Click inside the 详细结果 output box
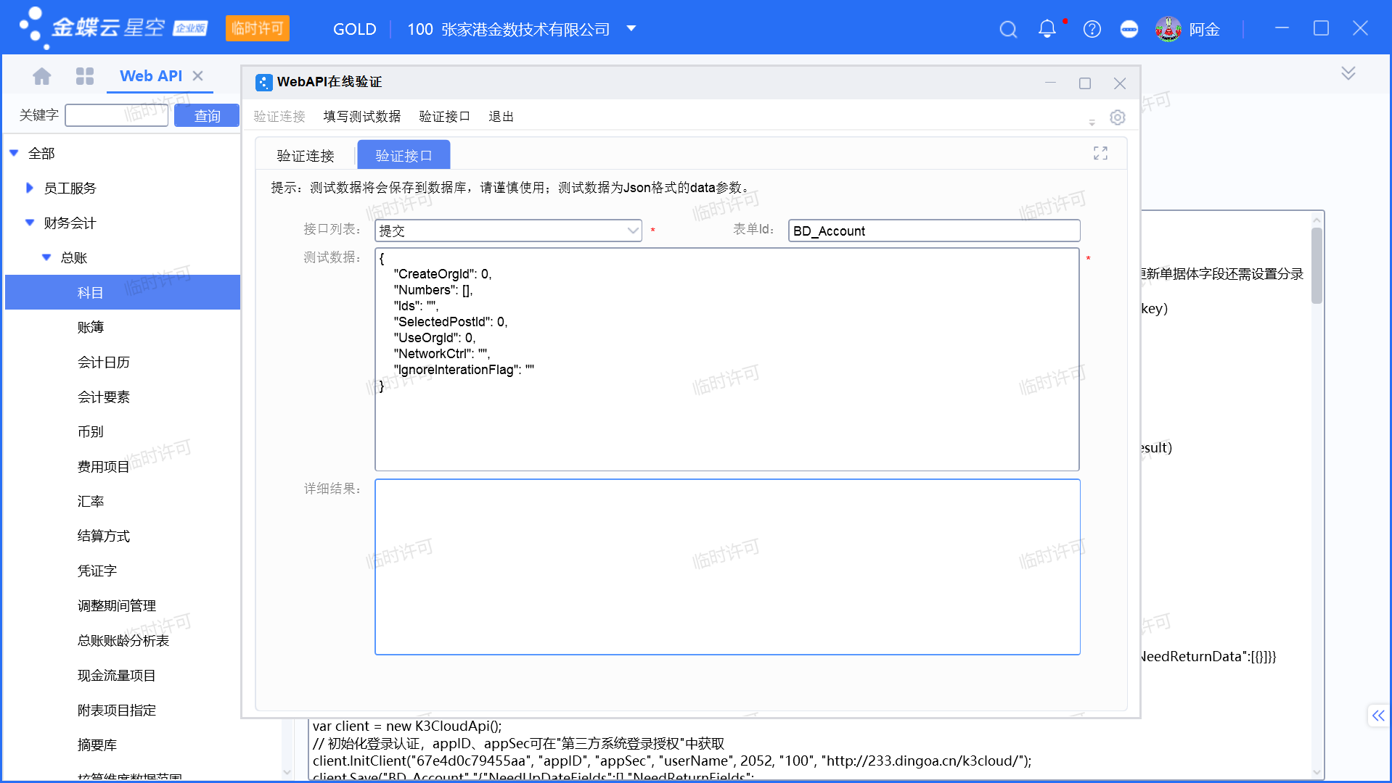1392x783 pixels. tap(727, 567)
